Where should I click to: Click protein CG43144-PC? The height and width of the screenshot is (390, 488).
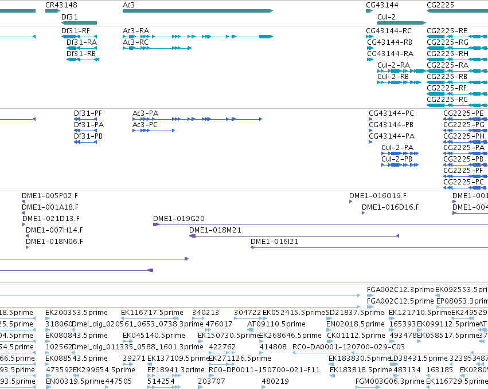pyautogui.click(x=391, y=113)
